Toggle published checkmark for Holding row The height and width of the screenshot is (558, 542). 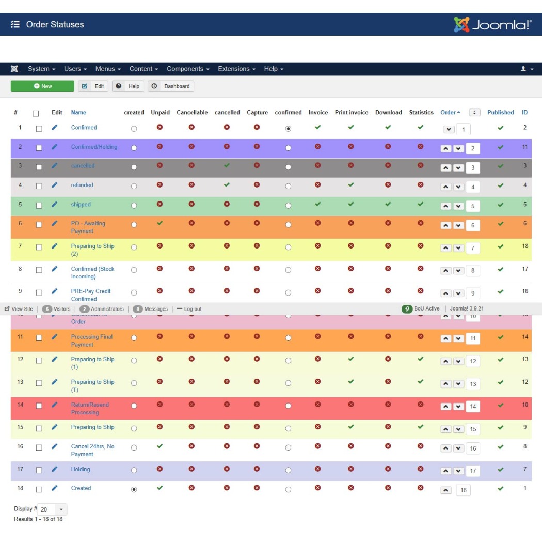click(x=500, y=470)
